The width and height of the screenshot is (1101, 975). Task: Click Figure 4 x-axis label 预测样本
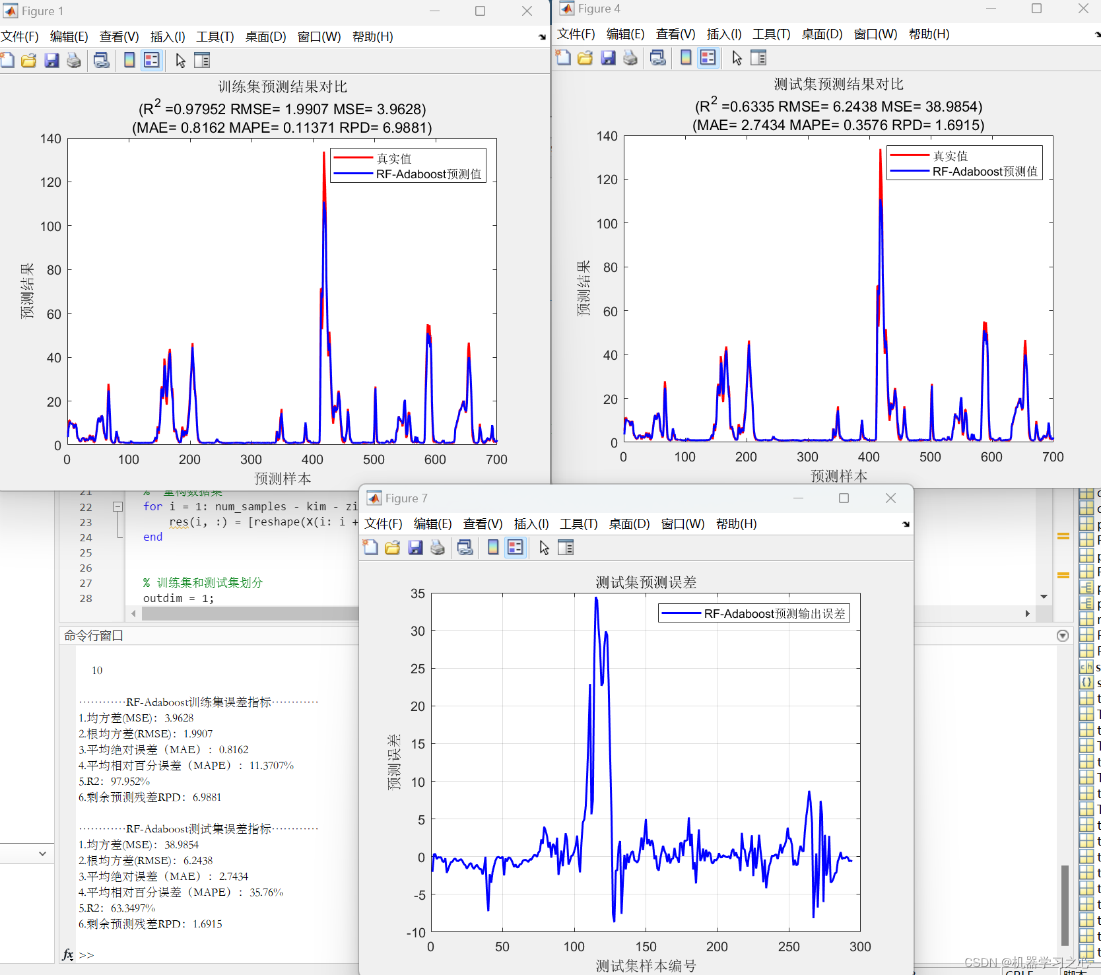839,476
